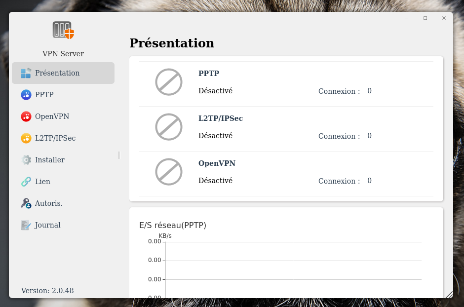Click the Lien chain icon
Screen dimensions: 464x307
[26, 182]
